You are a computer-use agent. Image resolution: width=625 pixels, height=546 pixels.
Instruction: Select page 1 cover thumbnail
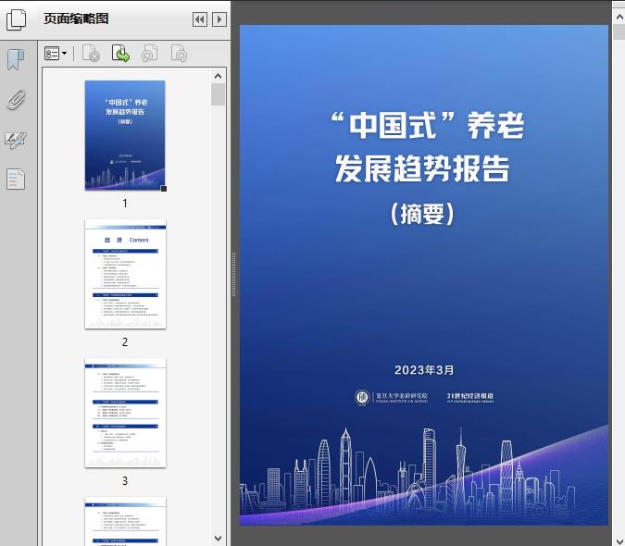(125, 135)
